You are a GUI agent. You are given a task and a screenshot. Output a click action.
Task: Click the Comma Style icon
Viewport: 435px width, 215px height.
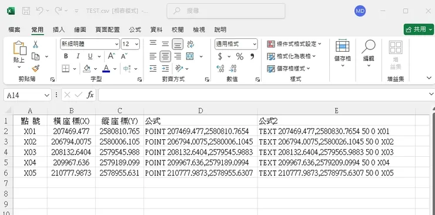(x=252, y=56)
